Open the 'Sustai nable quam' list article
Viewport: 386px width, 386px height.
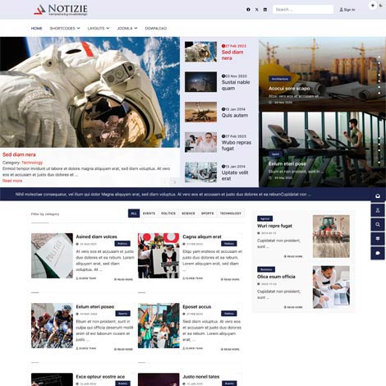click(x=236, y=85)
